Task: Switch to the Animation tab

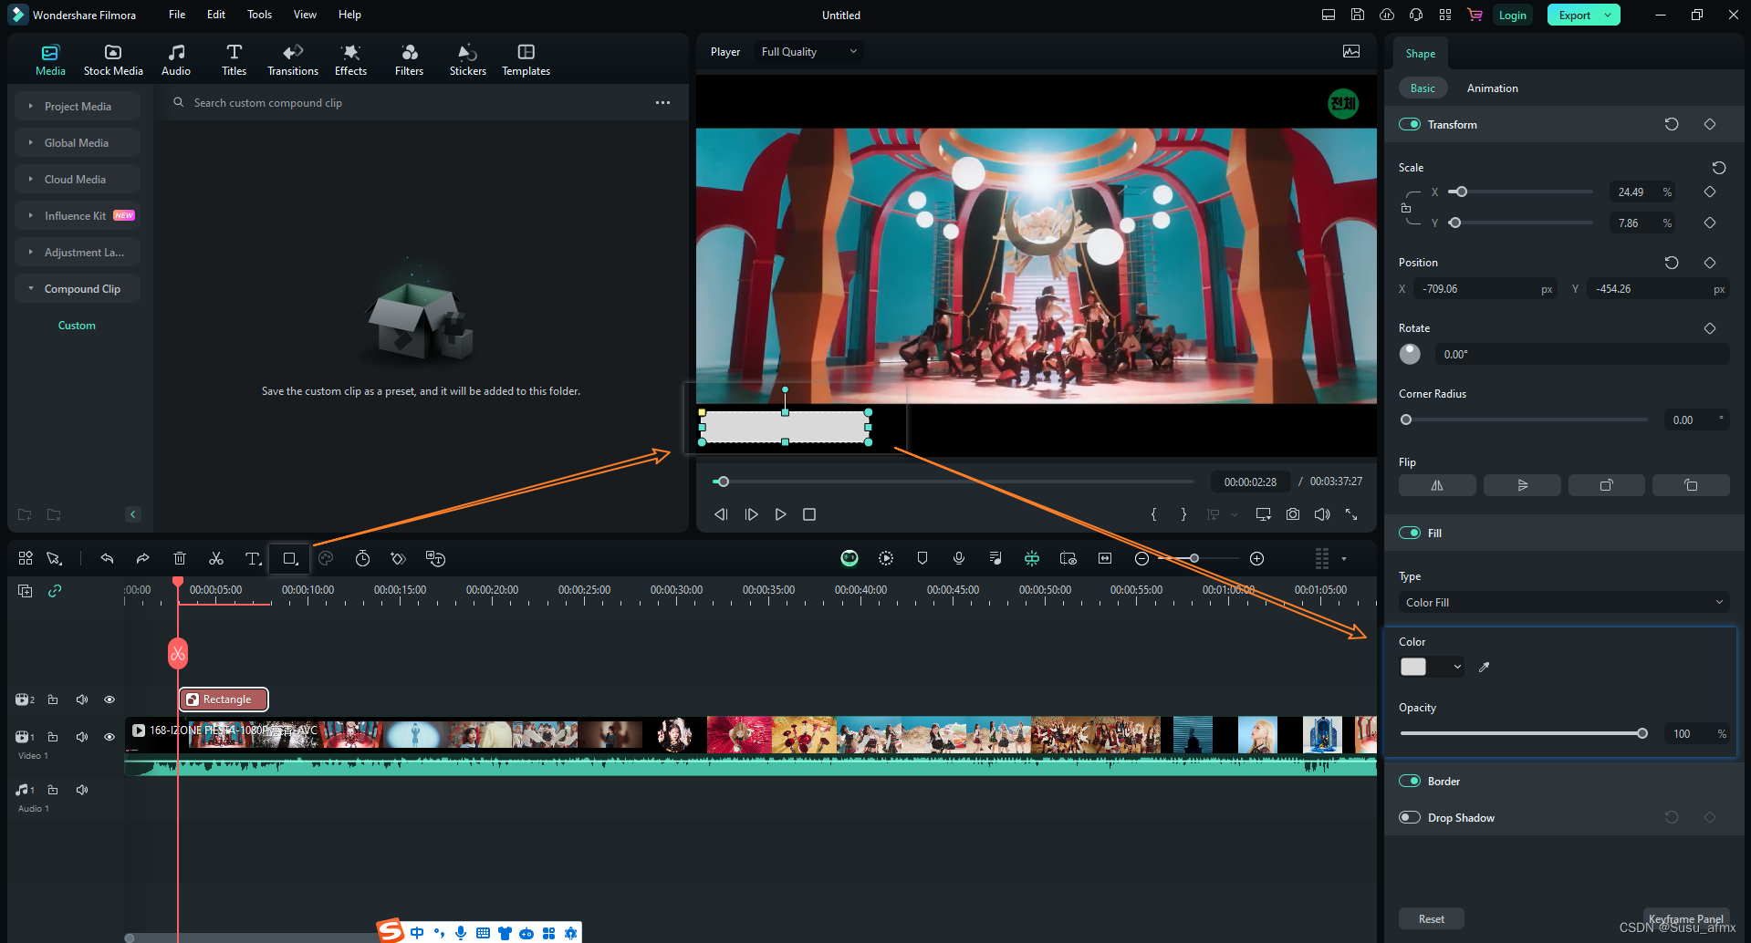Action: 1492,88
